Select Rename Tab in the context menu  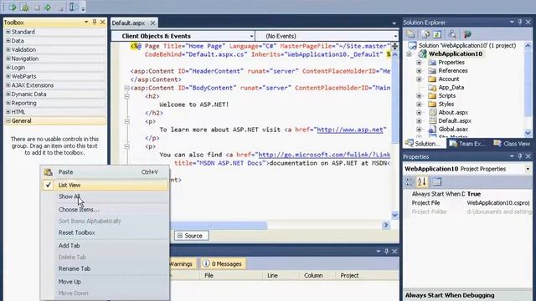tap(105, 269)
